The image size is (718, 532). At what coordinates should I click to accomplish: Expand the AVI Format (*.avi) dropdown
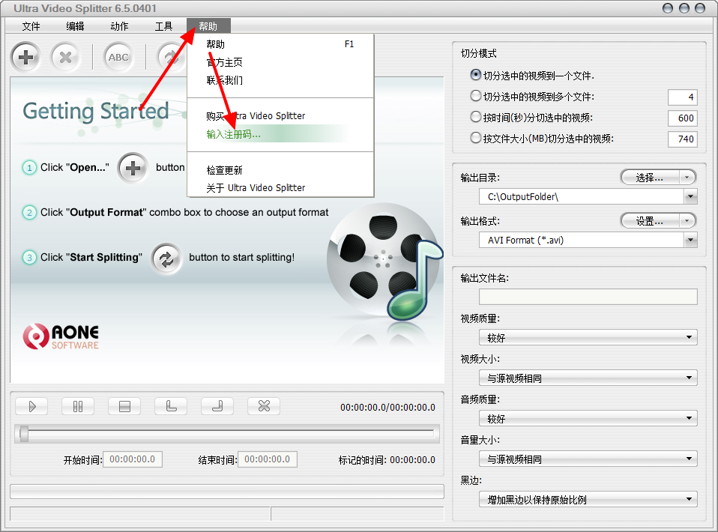[x=690, y=240]
